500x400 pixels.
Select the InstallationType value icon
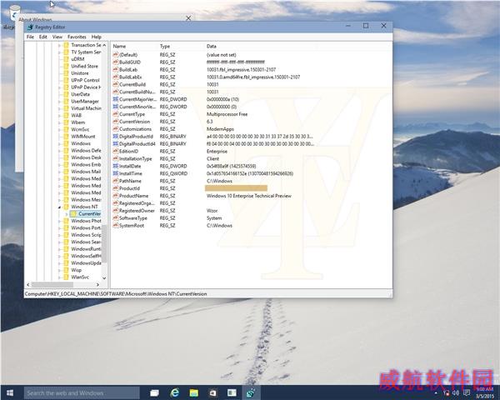[x=116, y=159]
